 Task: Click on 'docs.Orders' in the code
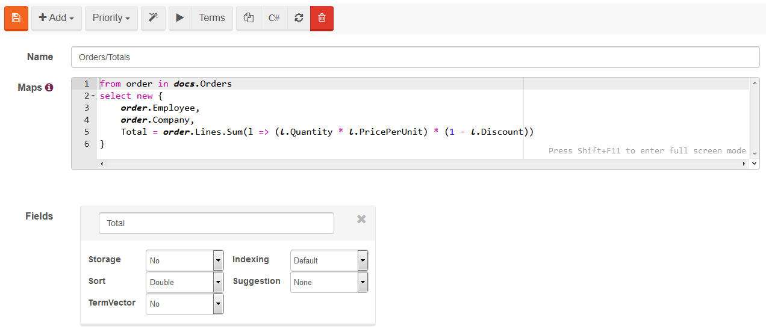(x=202, y=84)
